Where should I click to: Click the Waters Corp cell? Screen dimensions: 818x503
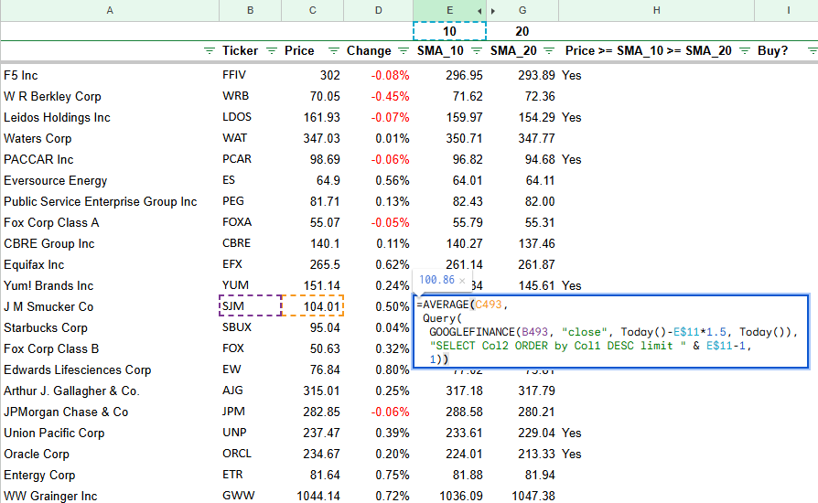pyautogui.click(x=110, y=138)
